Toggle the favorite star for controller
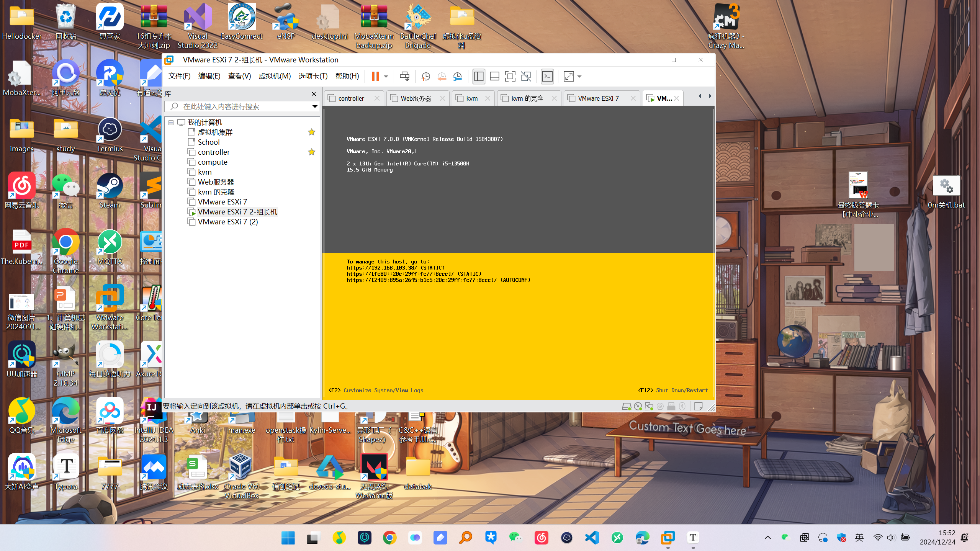Viewport: 980px width, 551px height. 312,152
